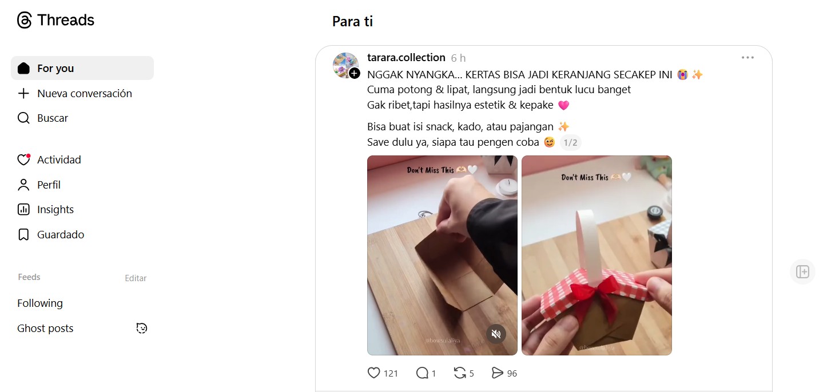Open the post's comment replies
Image resolution: width=839 pixels, height=392 pixels.
coord(423,373)
